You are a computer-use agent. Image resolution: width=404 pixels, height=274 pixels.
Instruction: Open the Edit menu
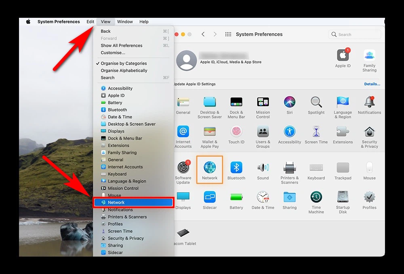click(x=90, y=22)
